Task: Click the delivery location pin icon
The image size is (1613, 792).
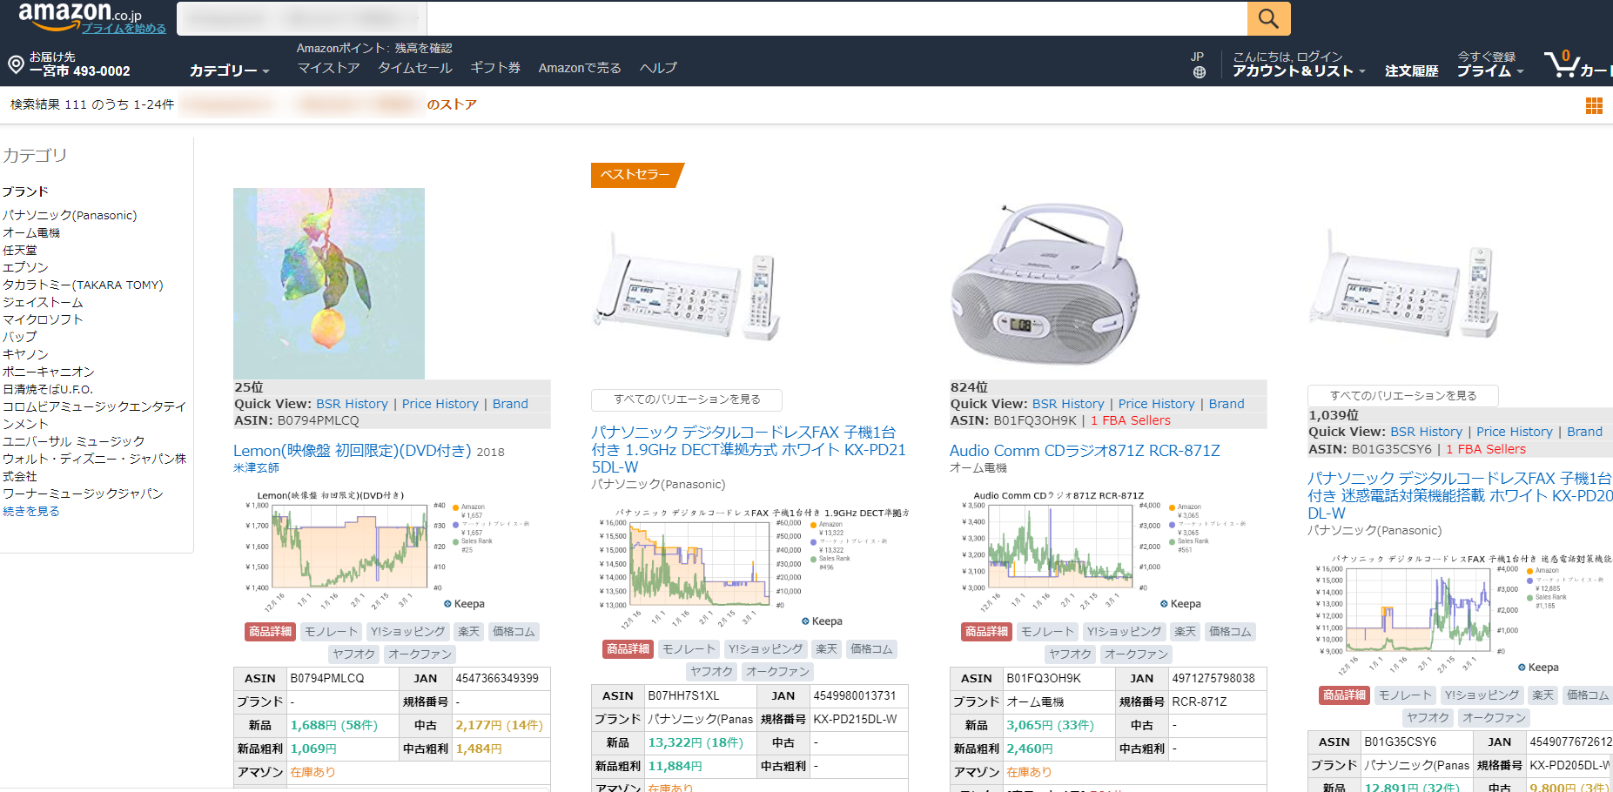Action: coord(16,64)
